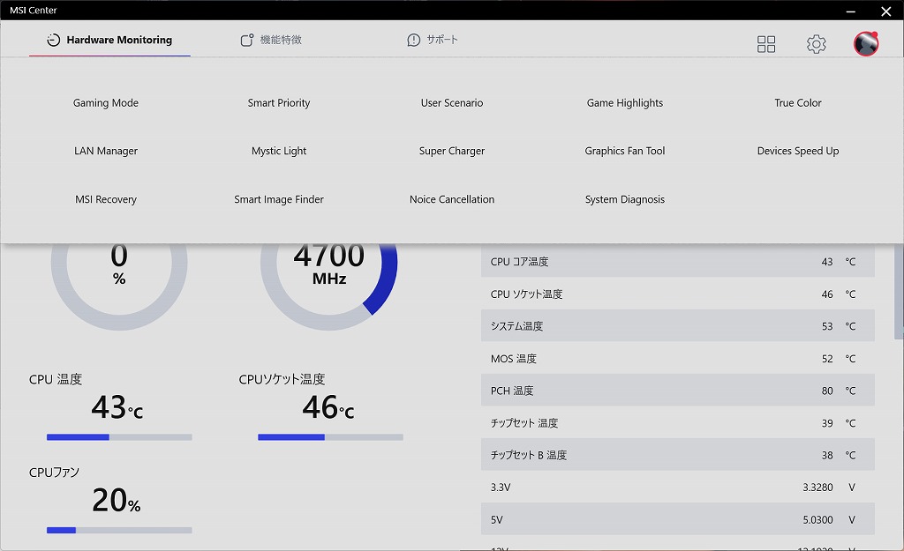Viewport: 904px width, 551px height.
Task: Click the PCH temperature value 80
Action: [x=827, y=391]
